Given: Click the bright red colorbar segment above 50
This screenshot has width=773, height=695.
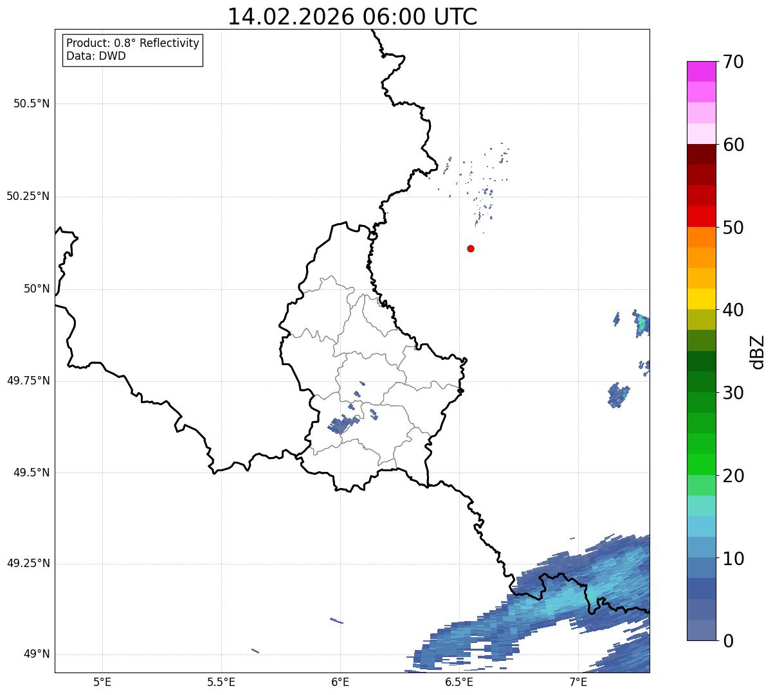Looking at the screenshot, I should (x=701, y=216).
